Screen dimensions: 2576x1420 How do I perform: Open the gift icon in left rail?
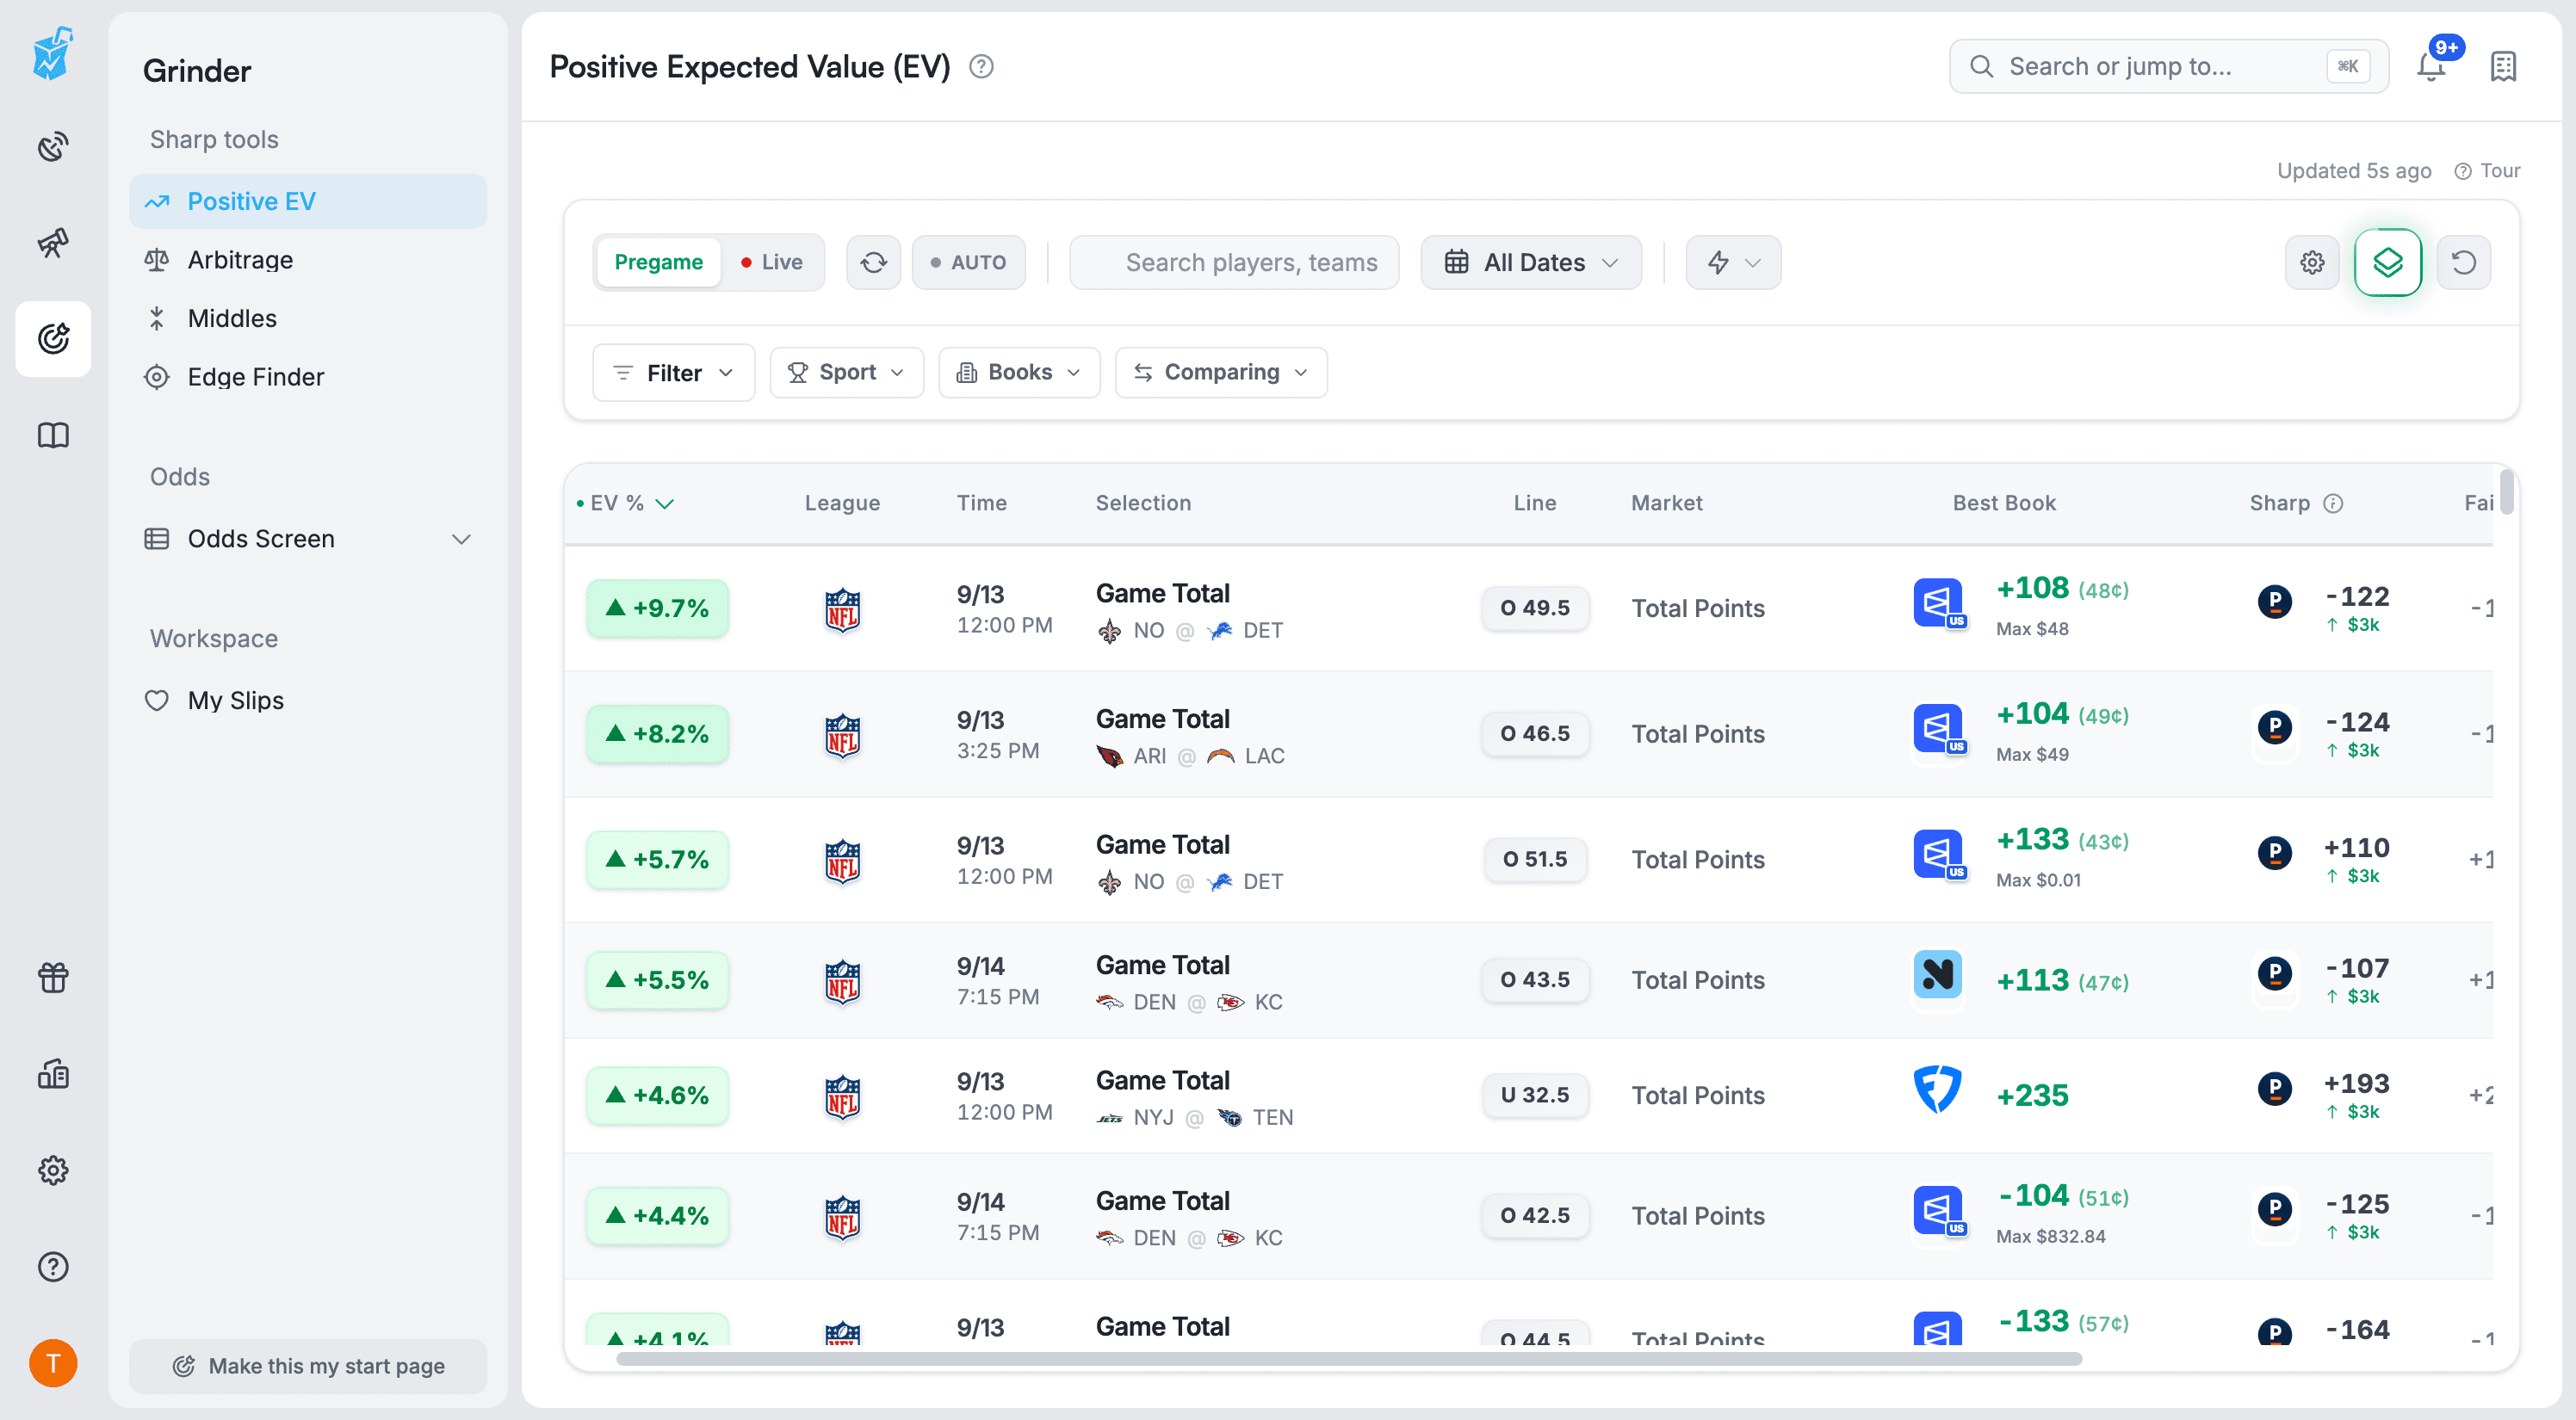coord(53,978)
